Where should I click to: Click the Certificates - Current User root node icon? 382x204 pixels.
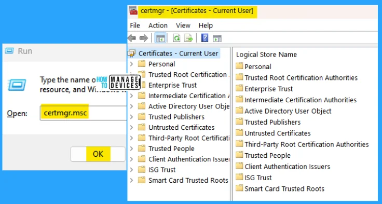(x=131, y=53)
